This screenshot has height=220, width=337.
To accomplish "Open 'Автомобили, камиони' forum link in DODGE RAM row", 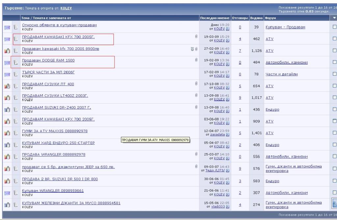I will click(x=287, y=62).
